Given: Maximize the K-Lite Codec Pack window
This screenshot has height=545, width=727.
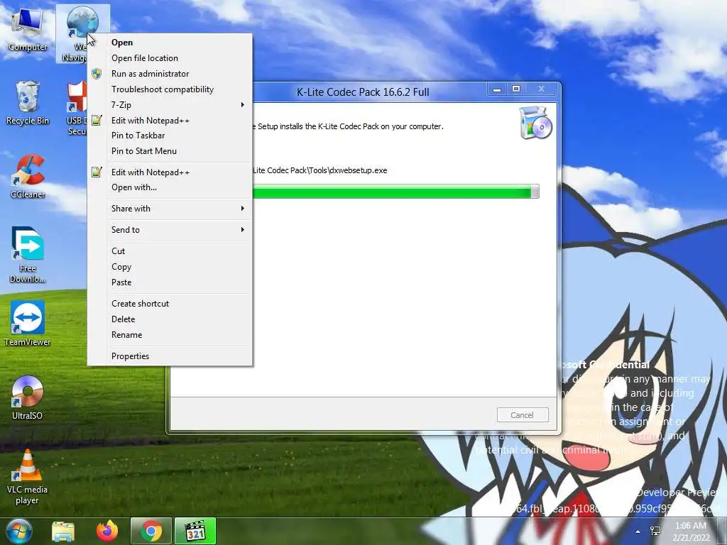Looking at the screenshot, I should (x=516, y=89).
